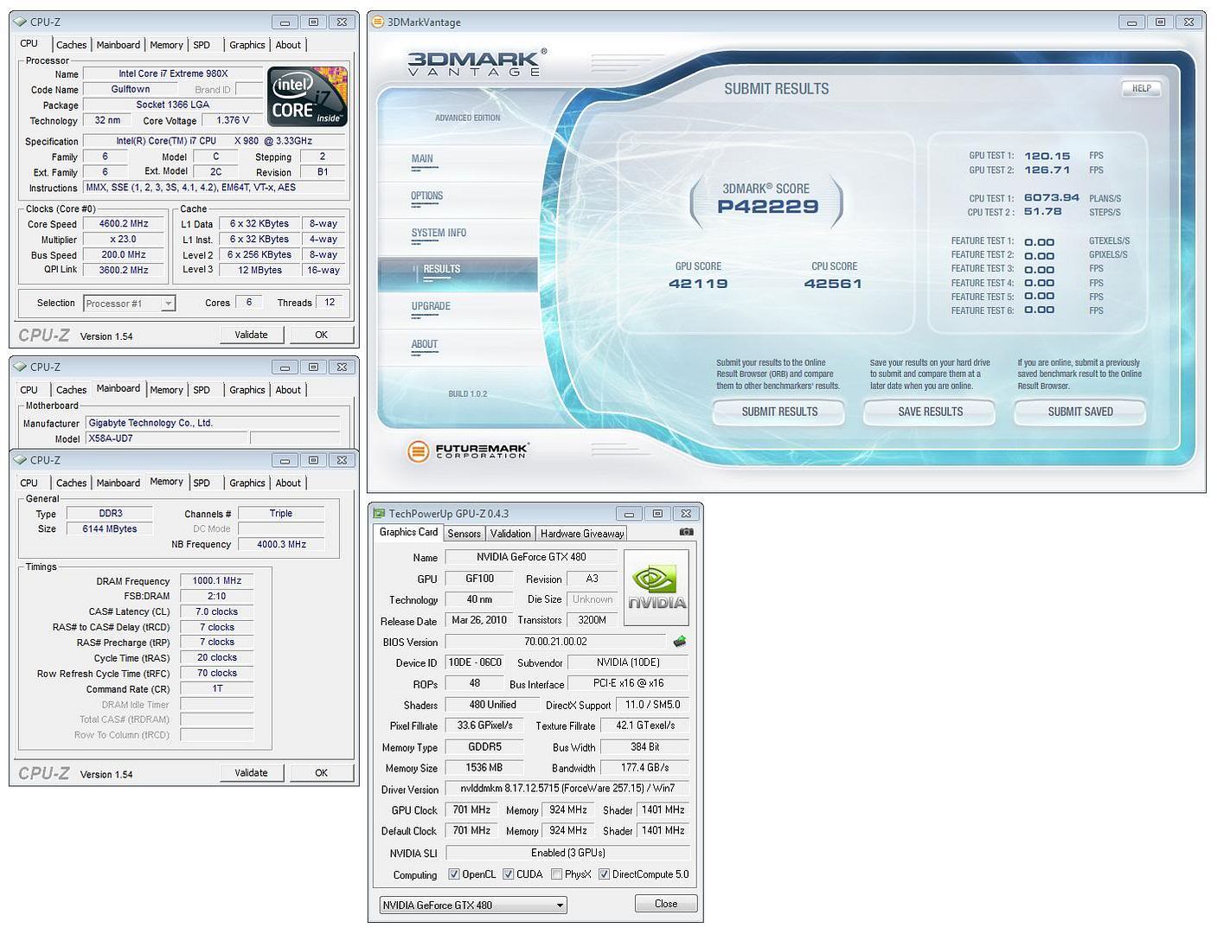
Task: Click the BIOS save chip icon in GPU-Z
Action: [x=680, y=642]
